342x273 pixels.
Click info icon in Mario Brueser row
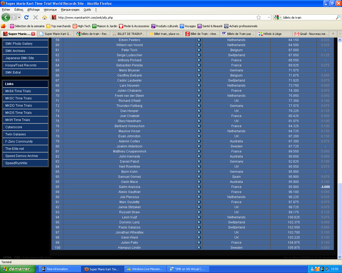click(x=199, y=70)
